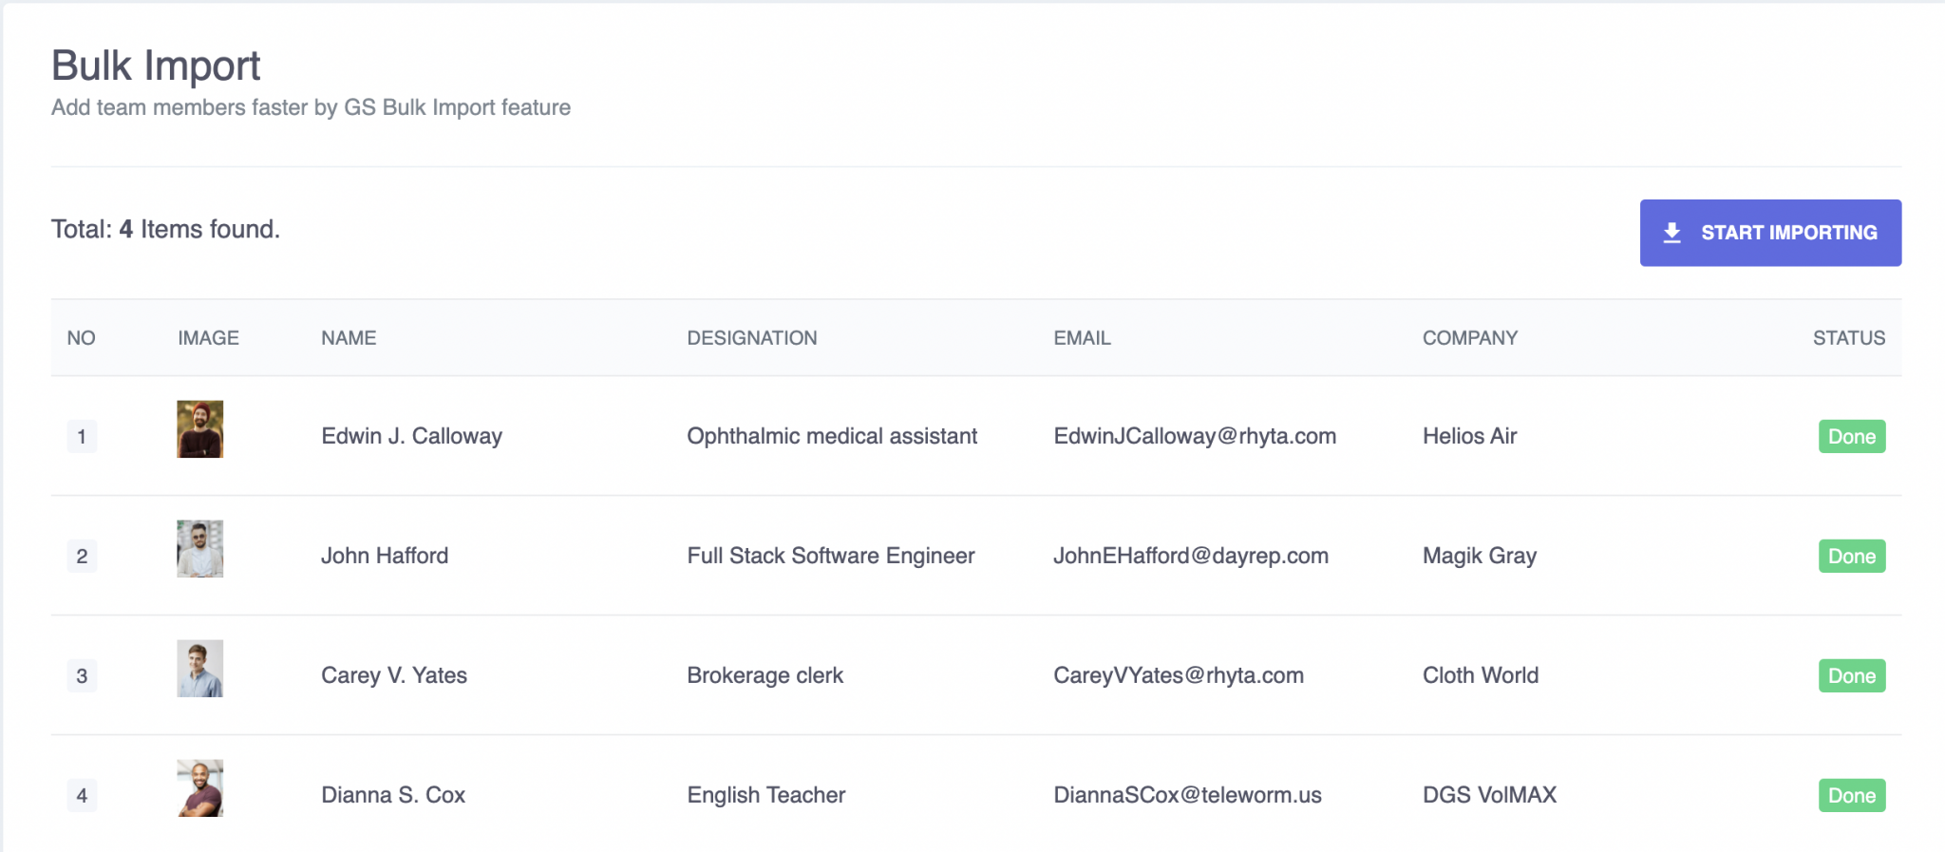Click the Done badge for Edwin Calloway

click(1851, 437)
